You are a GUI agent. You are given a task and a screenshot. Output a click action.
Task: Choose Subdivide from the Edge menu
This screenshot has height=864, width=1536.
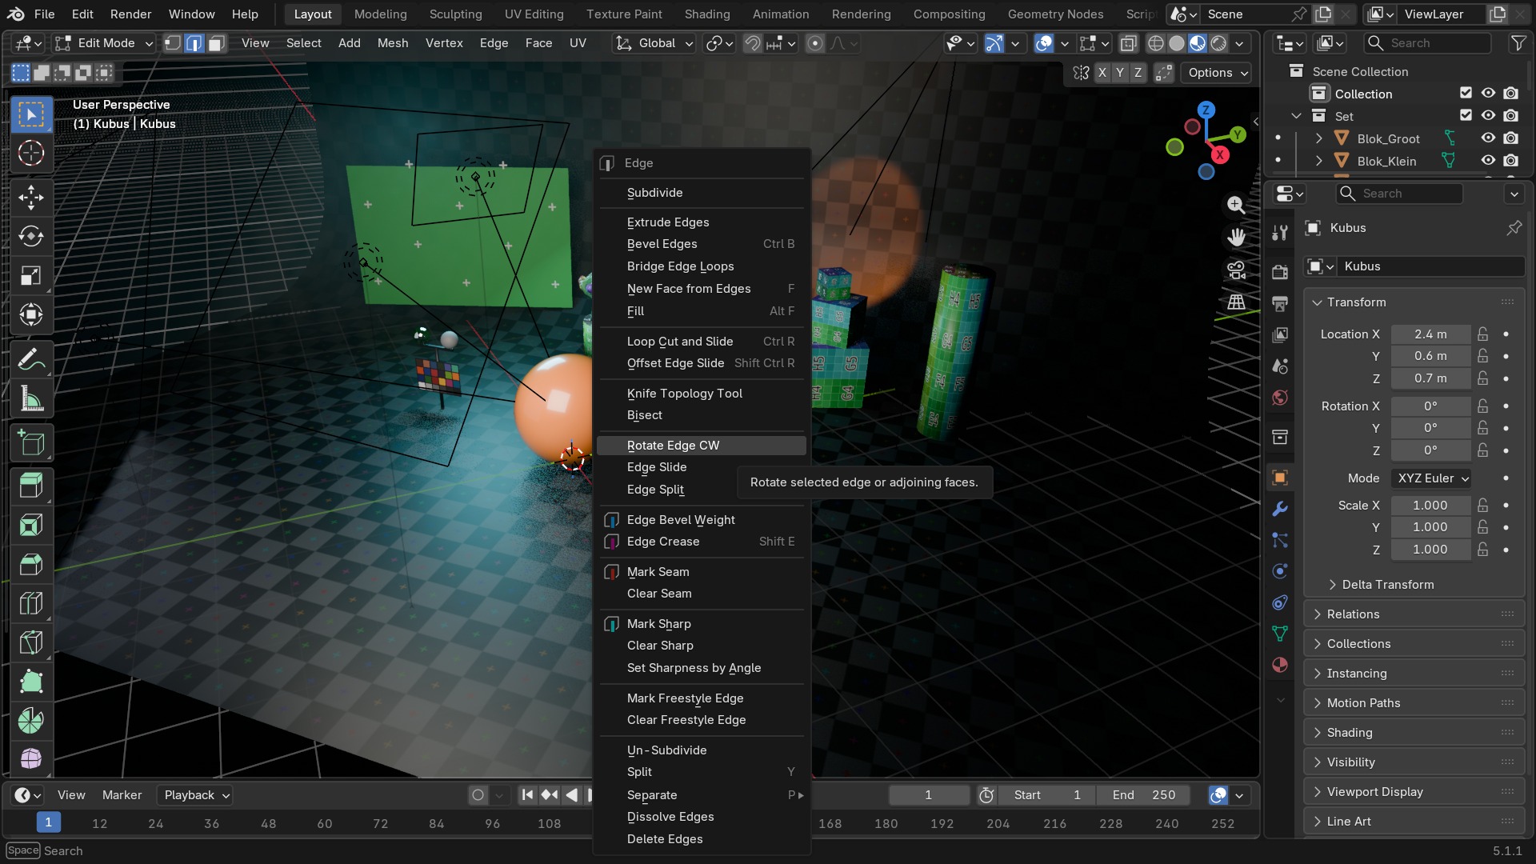click(x=702, y=193)
